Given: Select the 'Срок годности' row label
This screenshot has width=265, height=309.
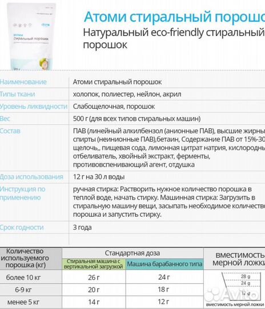Looking at the screenshot, I should coord(22,227).
